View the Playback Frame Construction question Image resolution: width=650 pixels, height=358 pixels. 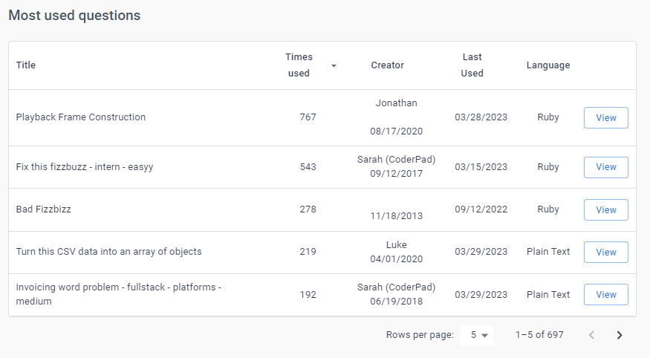tap(605, 117)
